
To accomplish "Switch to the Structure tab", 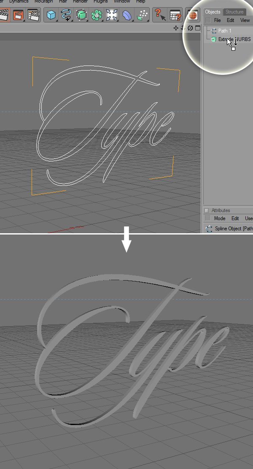I will coord(234,12).
